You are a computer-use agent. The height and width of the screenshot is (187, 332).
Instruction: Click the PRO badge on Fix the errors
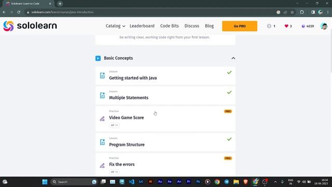228,158
